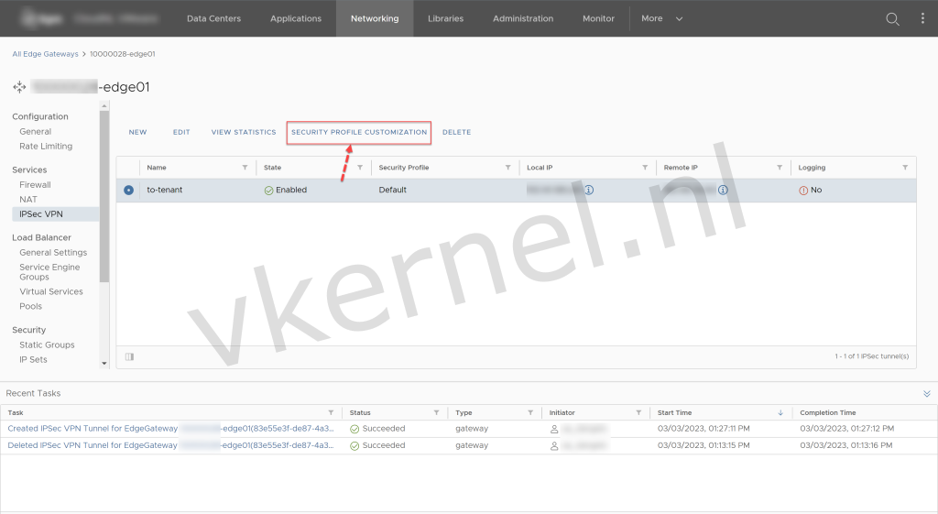Click the to-tenant name cell
Screen dimensions: 938x514
(165, 191)
